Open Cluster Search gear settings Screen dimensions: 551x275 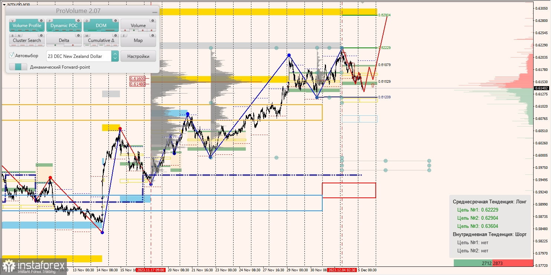(x=41, y=35)
